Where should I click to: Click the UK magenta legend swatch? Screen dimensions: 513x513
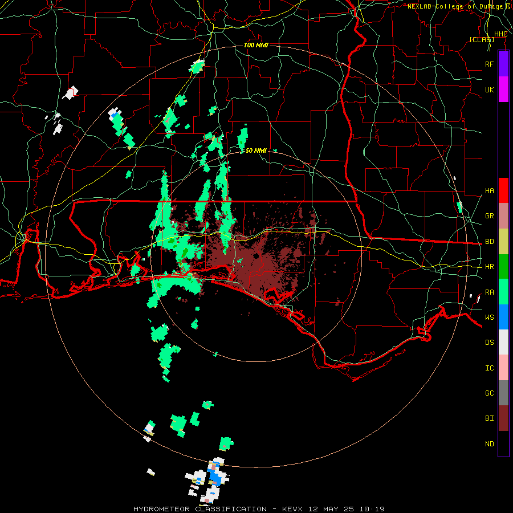coord(503,89)
